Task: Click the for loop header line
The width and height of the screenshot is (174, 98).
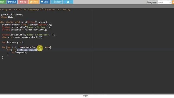Action: (x=27, y=47)
